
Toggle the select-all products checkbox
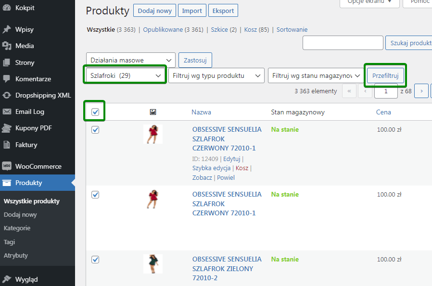pos(95,112)
